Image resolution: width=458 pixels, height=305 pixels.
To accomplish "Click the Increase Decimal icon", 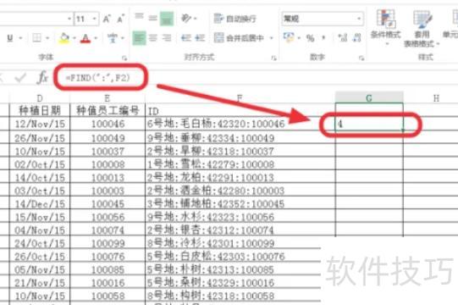I will pyautogui.click(x=343, y=38).
